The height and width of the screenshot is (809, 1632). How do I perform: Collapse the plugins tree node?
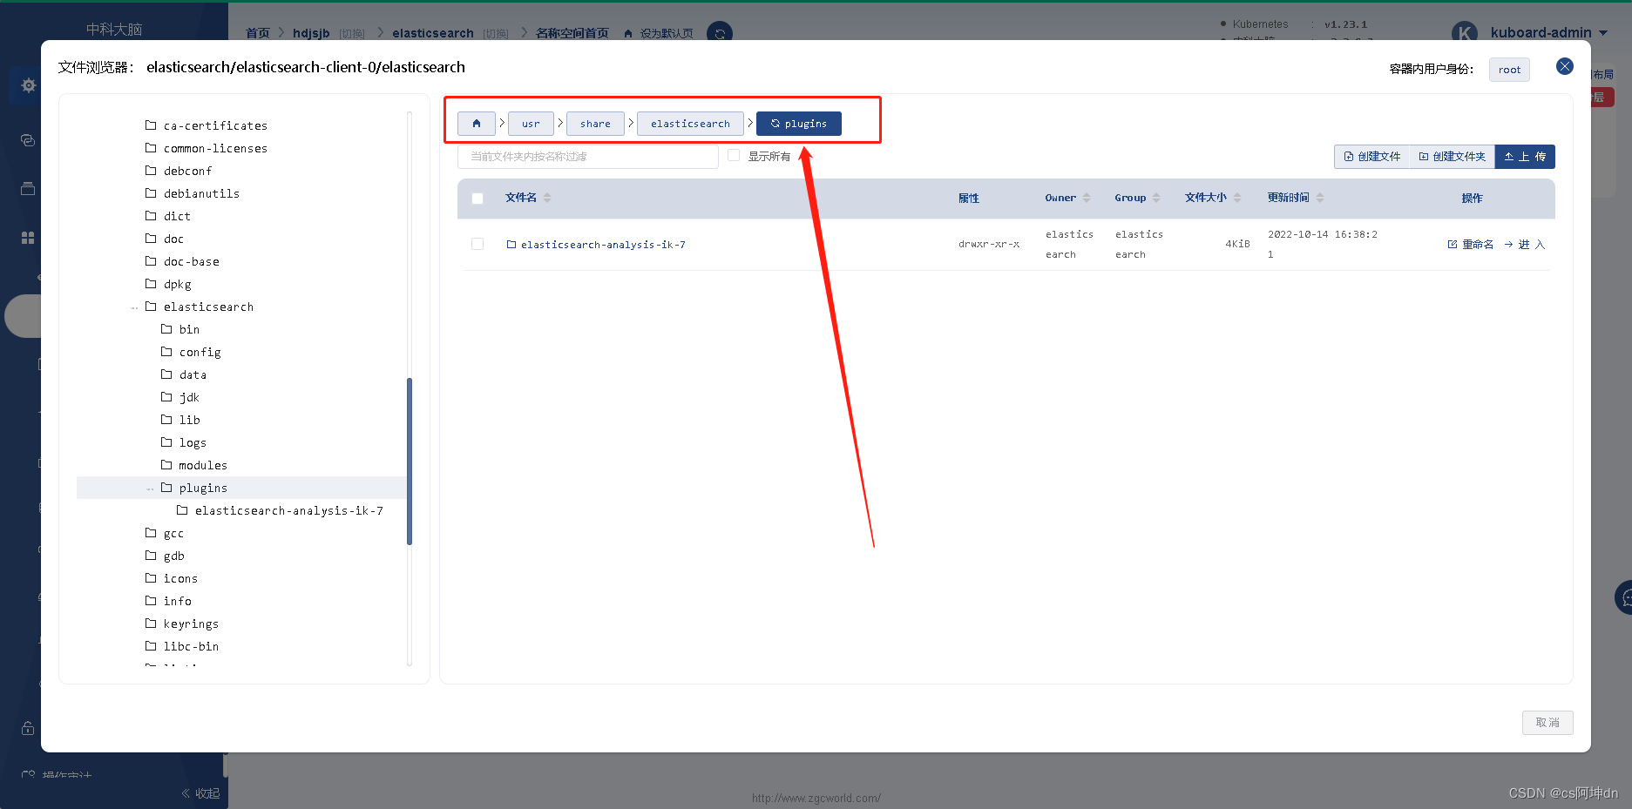[x=150, y=489]
